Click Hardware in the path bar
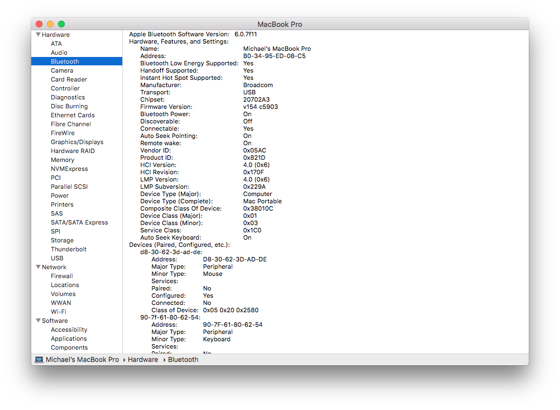 [x=143, y=360]
